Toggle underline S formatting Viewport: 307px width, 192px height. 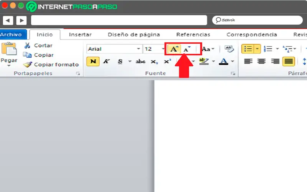(x=120, y=61)
